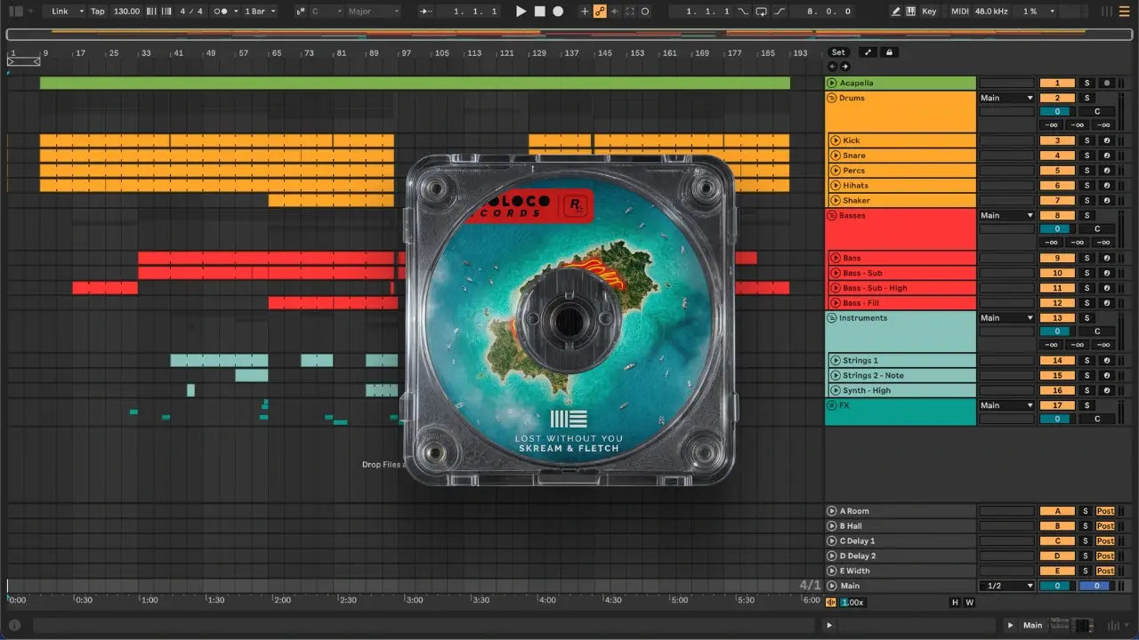This screenshot has width=1139, height=640.
Task: Click the A Room return track icon
Action: point(832,511)
